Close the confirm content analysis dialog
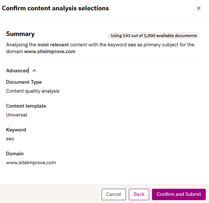The width and height of the screenshot is (209, 203). pos(198,8)
